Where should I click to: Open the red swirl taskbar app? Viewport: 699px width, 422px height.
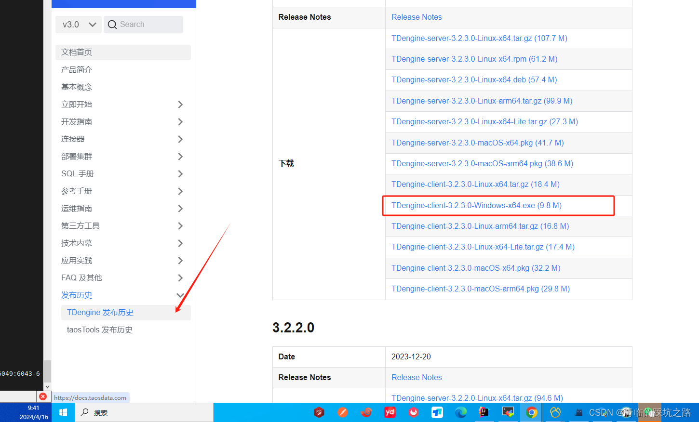(x=366, y=412)
